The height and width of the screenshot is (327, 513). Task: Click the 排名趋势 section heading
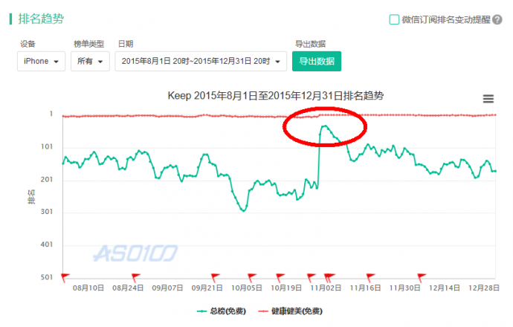41,19
